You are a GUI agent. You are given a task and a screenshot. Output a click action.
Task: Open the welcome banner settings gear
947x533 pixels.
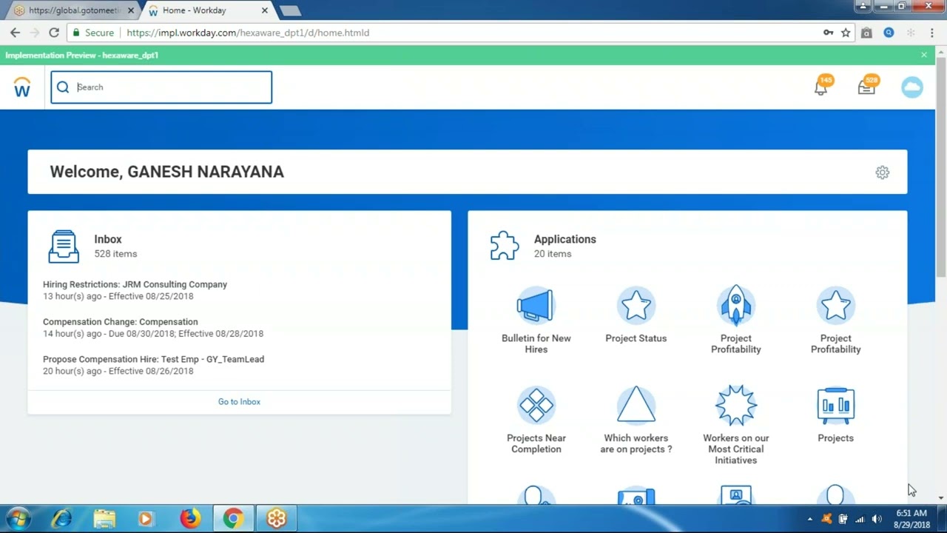[x=882, y=172]
